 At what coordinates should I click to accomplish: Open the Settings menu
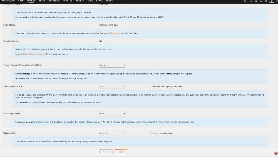(54, 1)
